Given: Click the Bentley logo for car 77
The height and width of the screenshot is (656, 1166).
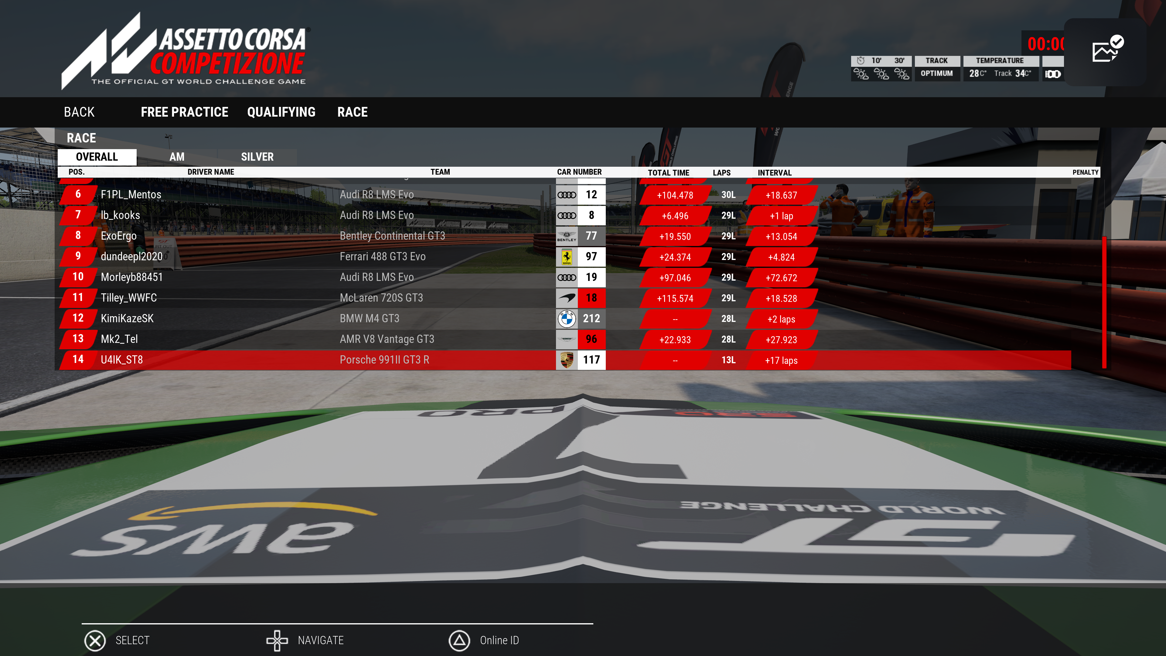Looking at the screenshot, I should coord(567,236).
